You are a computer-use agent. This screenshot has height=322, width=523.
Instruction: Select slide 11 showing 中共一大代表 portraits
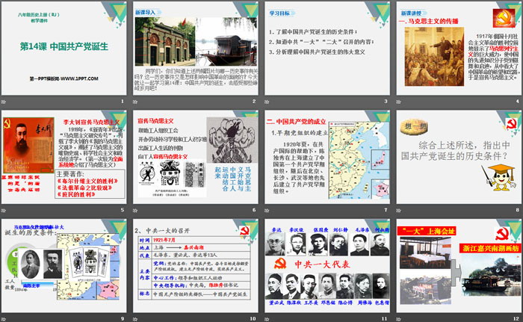(x=327, y=266)
